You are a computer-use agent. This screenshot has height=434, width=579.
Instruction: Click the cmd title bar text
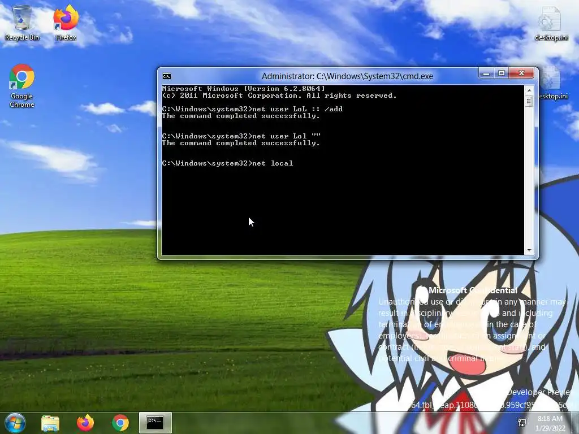[x=347, y=76]
